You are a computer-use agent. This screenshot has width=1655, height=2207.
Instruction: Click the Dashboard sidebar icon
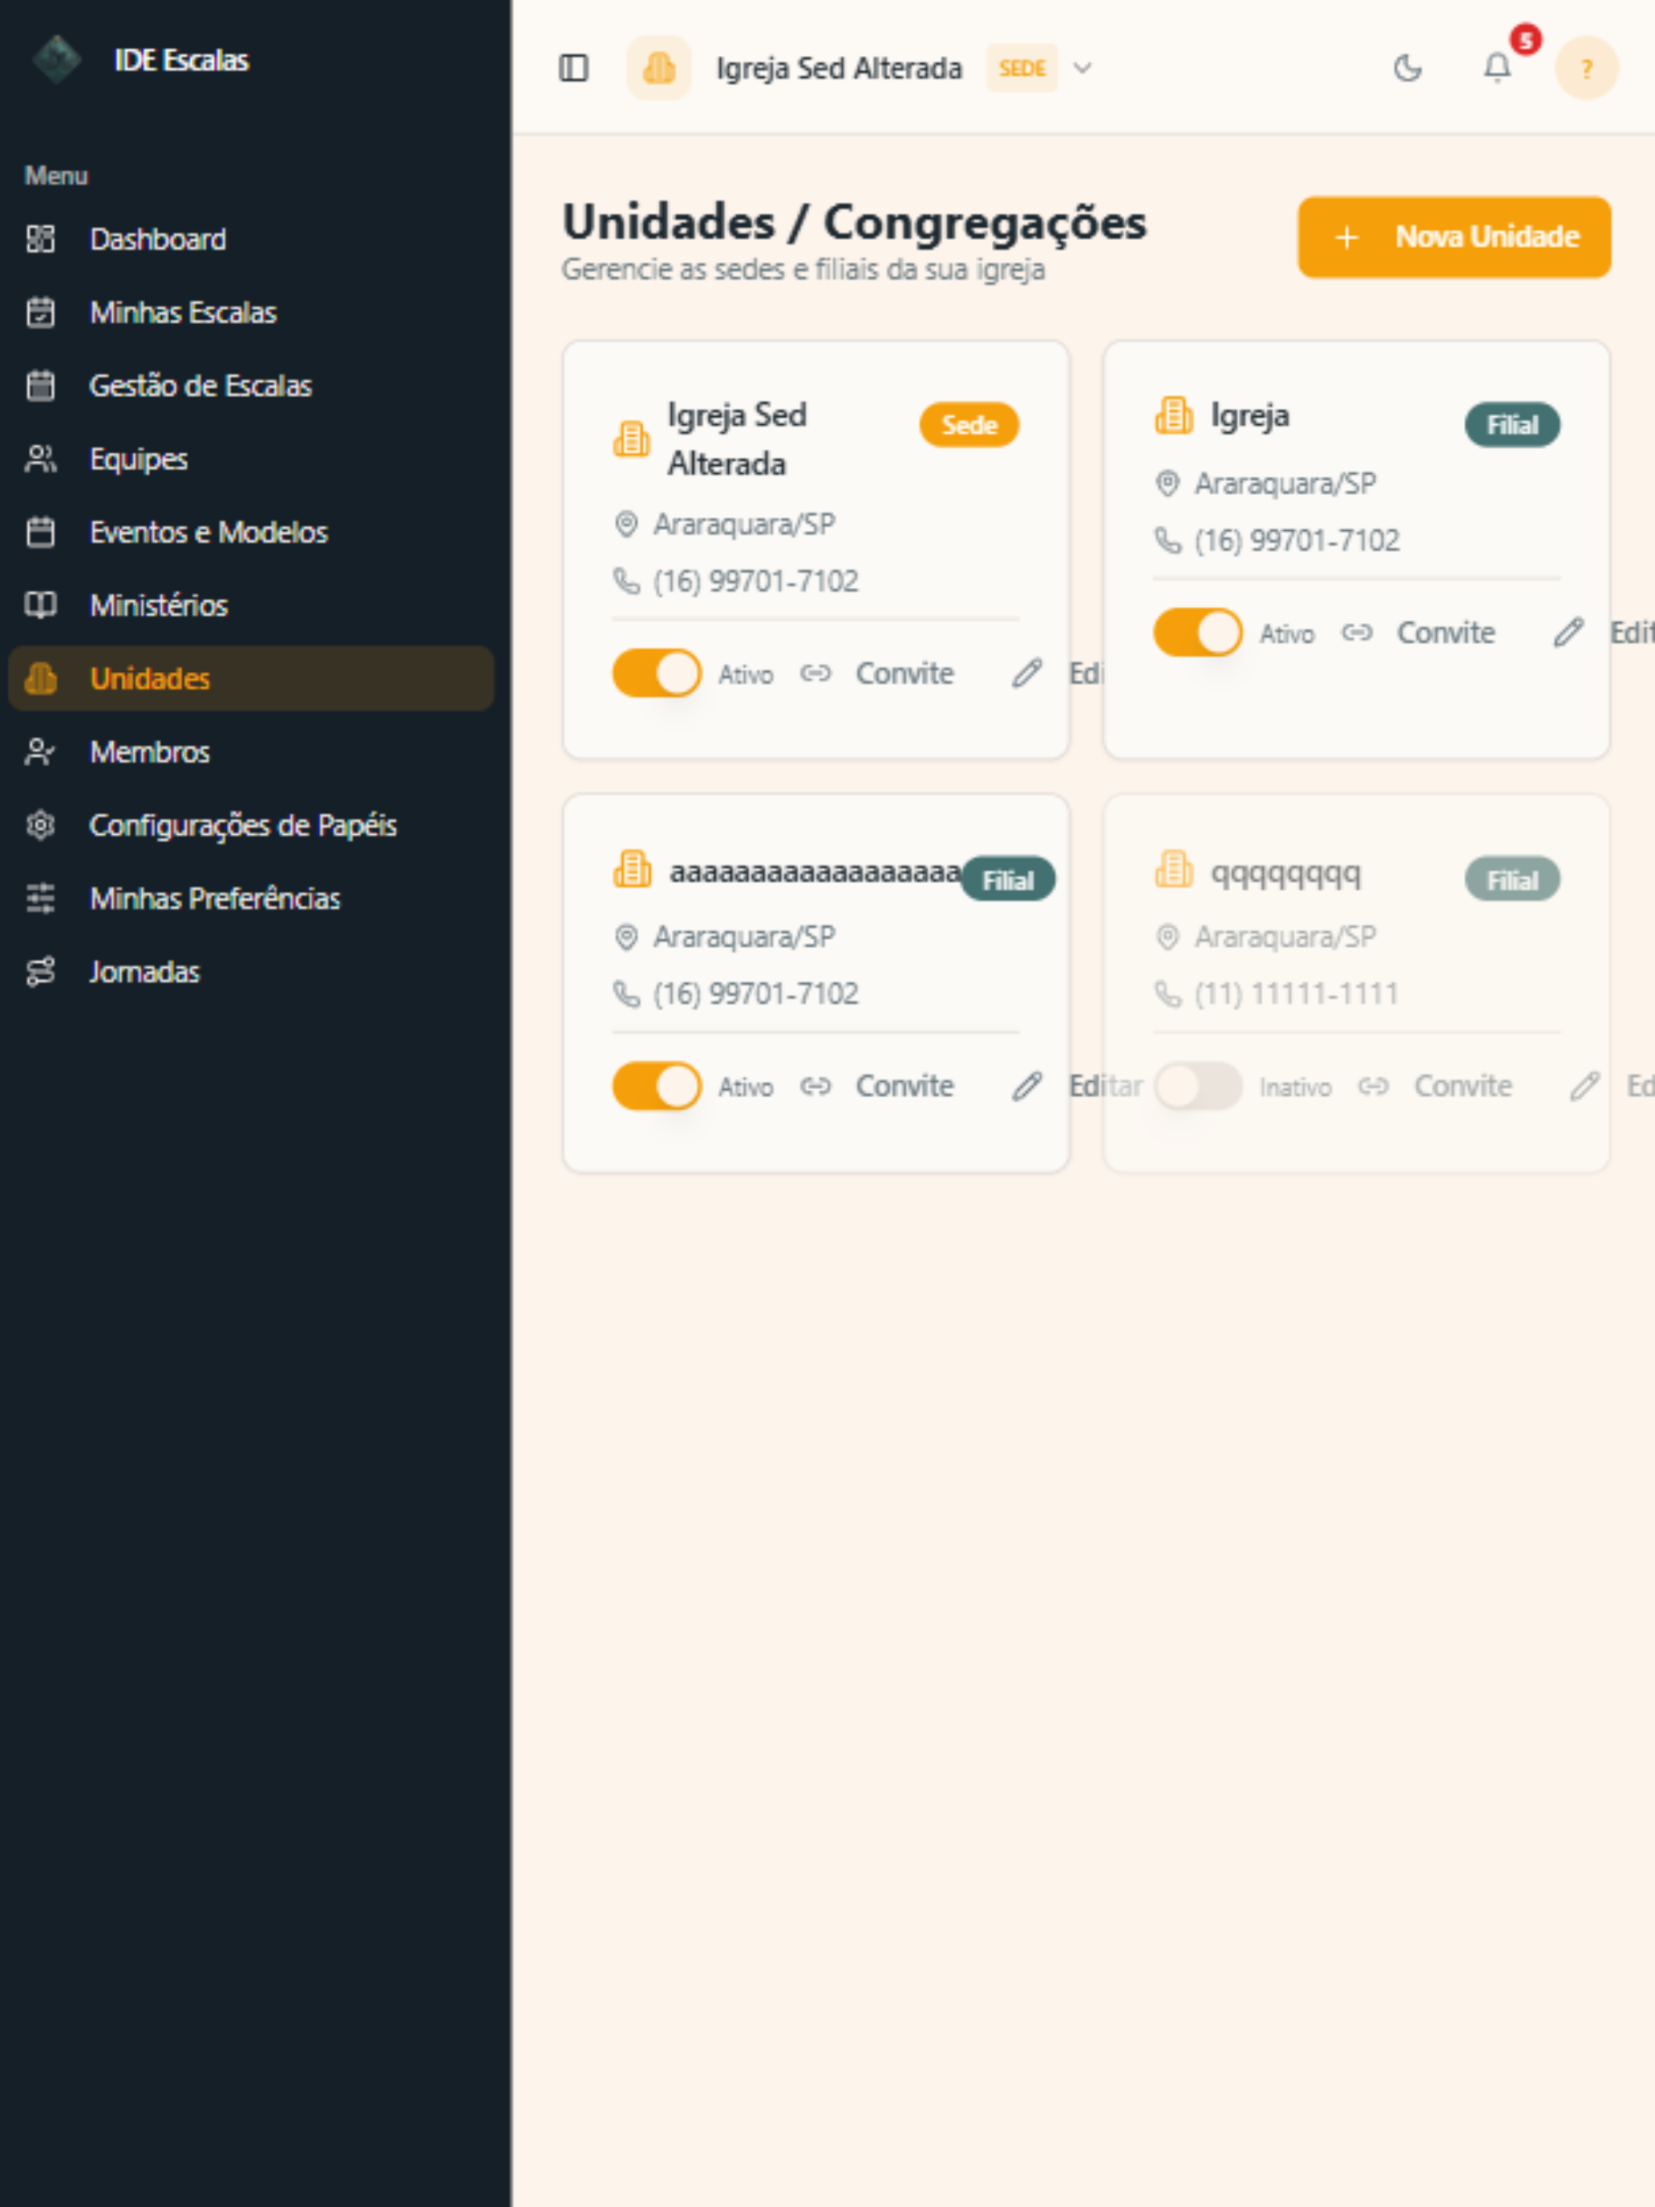[41, 240]
